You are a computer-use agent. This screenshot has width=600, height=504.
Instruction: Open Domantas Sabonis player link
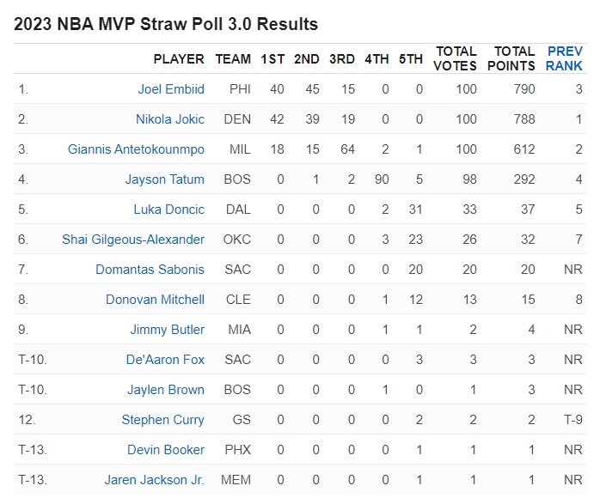[150, 270]
